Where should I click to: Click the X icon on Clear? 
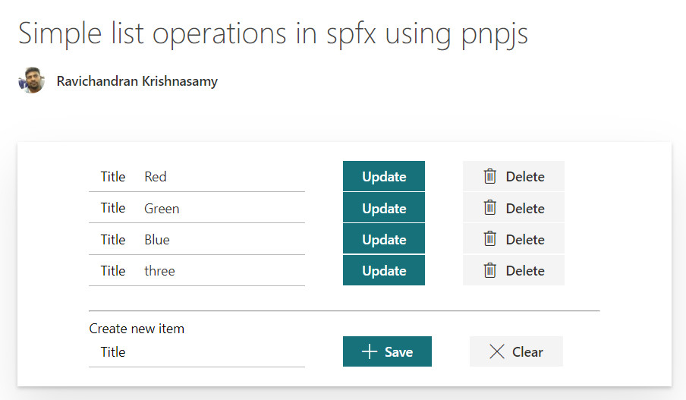coord(497,351)
